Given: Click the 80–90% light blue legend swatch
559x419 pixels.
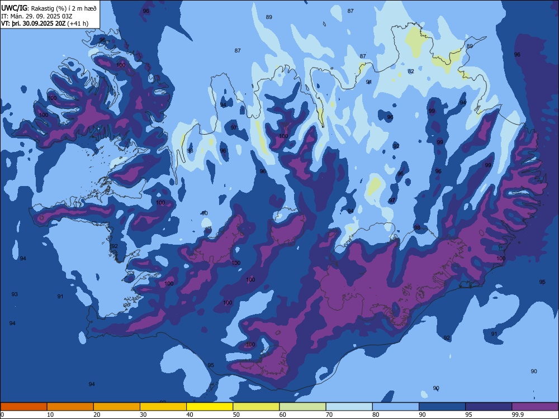Looking at the screenshot, I should 395,407.
